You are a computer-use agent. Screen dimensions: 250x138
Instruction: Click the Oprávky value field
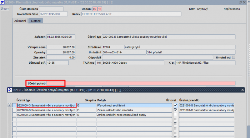61,52
